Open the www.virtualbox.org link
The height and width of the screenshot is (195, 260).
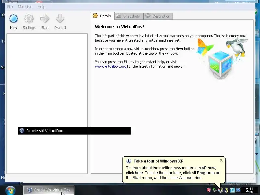(110, 66)
